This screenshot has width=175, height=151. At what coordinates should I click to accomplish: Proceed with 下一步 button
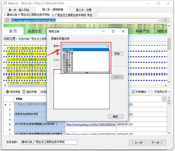(x=157, y=143)
